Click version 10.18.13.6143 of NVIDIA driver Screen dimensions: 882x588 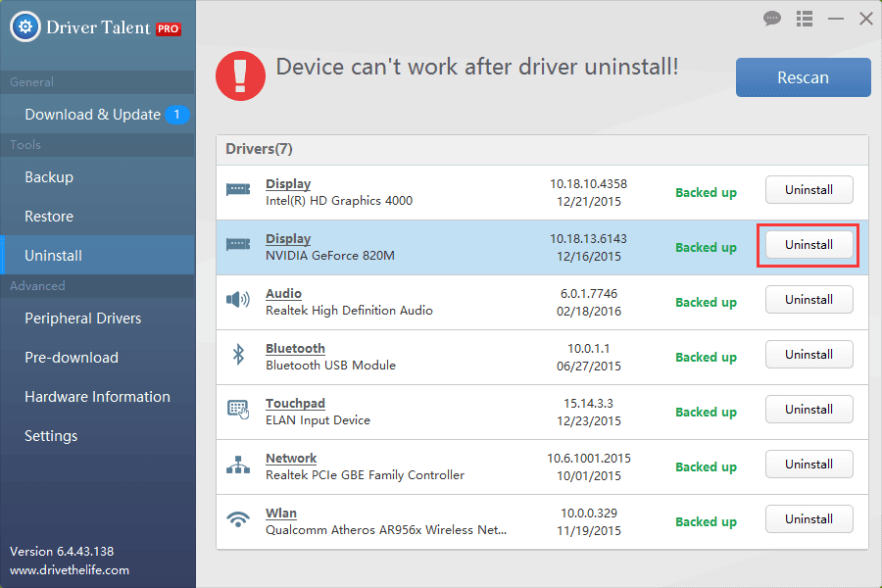[x=588, y=239]
